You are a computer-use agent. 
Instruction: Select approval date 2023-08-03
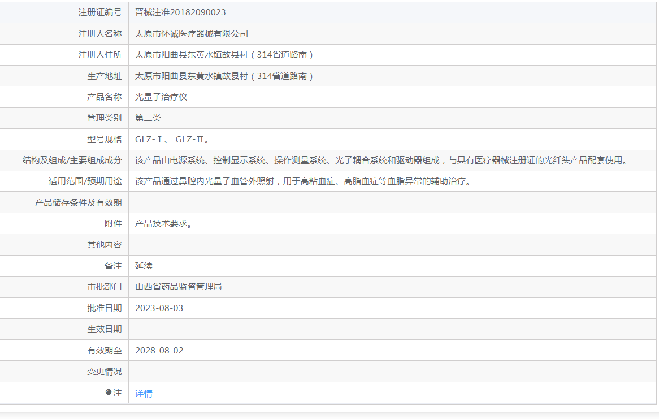click(159, 308)
